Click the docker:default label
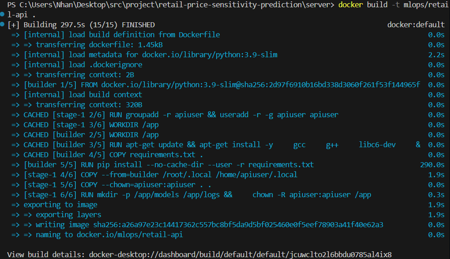 (415, 25)
